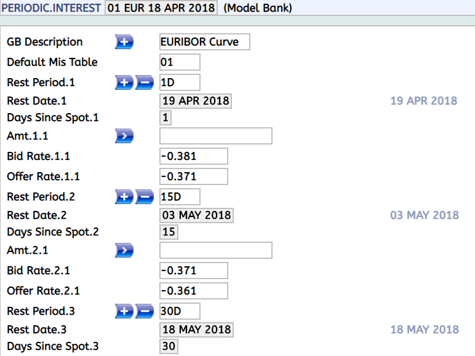Focus the empty Amt.2.1 field
The height and width of the screenshot is (356, 475).
pyautogui.click(x=215, y=250)
